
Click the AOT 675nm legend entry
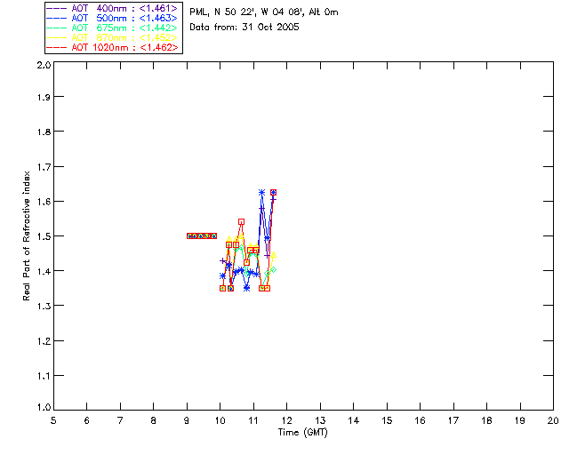[112, 28]
